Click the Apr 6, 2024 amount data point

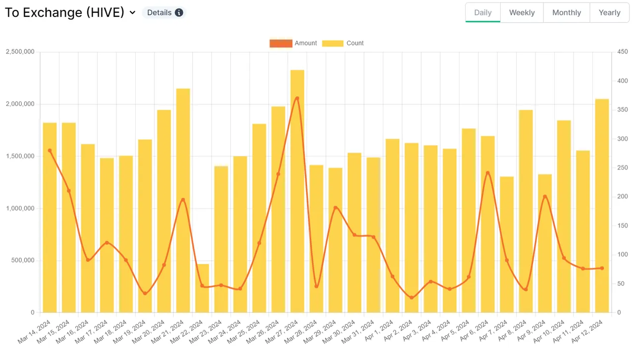tap(488, 173)
